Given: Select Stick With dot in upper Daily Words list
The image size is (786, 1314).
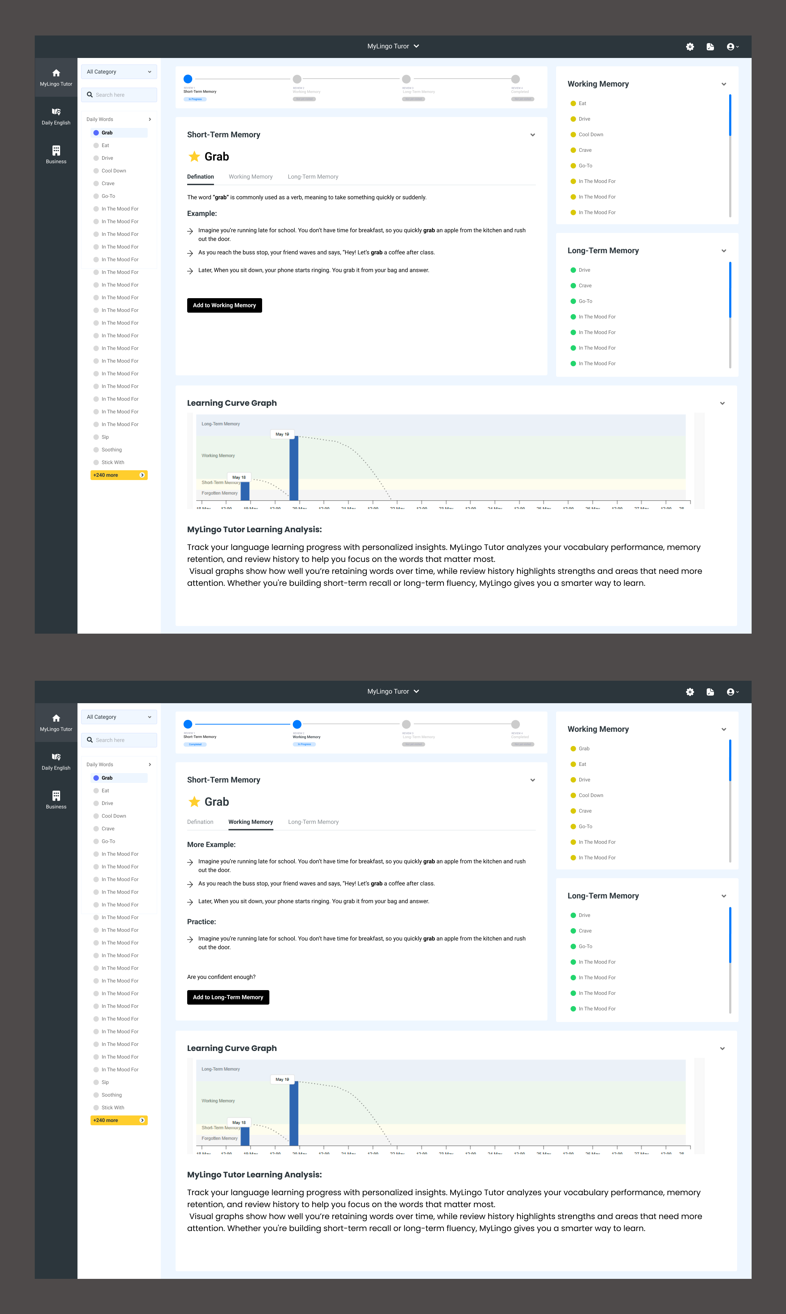Looking at the screenshot, I should point(96,463).
